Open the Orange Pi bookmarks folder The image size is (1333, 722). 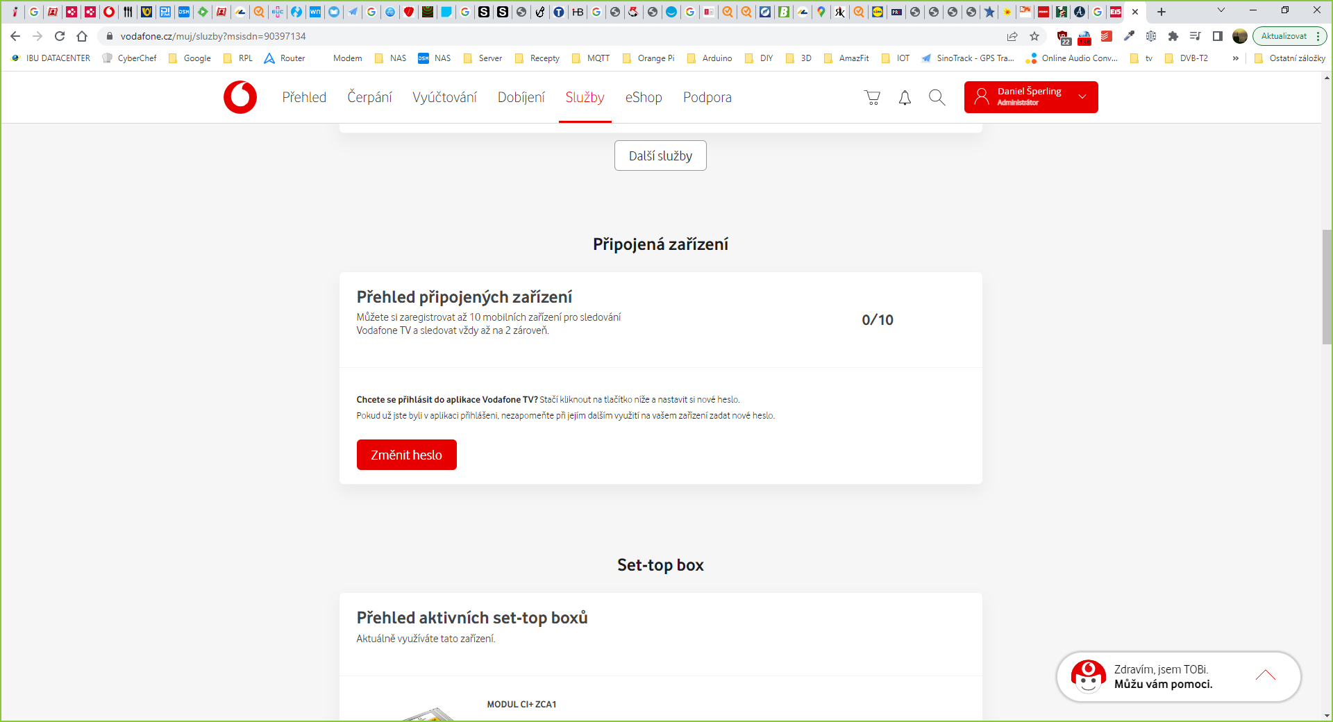click(648, 58)
